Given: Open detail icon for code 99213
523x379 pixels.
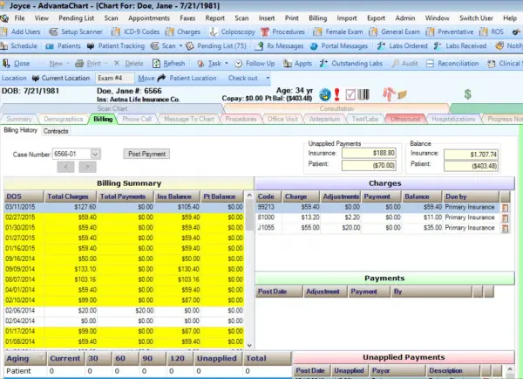Looking at the screenshot, I should click(505, 208).
